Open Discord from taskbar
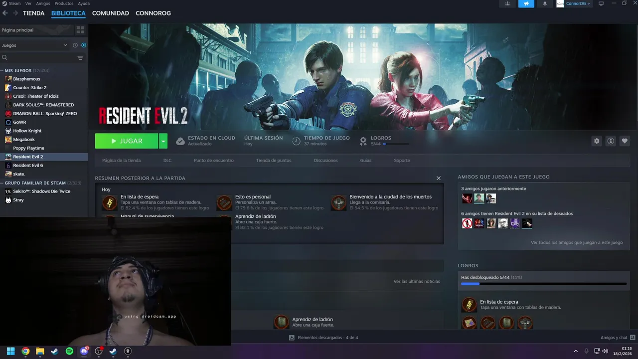Image resolution: width=638 pixels, height=359 pixels. pos(84,351)
